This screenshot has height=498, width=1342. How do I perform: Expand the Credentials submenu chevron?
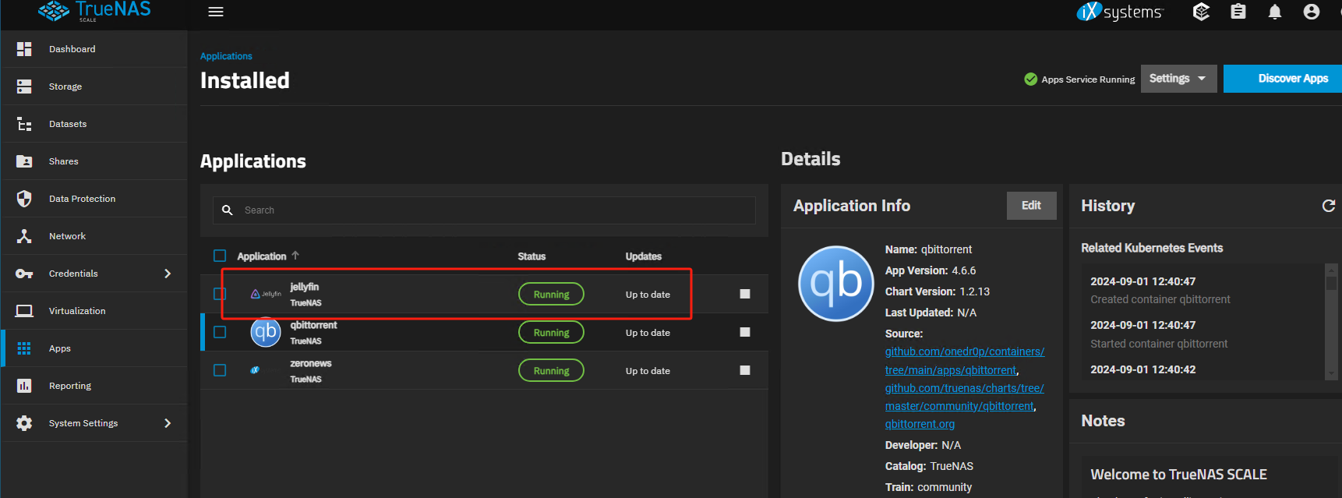[x=167, y=274]
